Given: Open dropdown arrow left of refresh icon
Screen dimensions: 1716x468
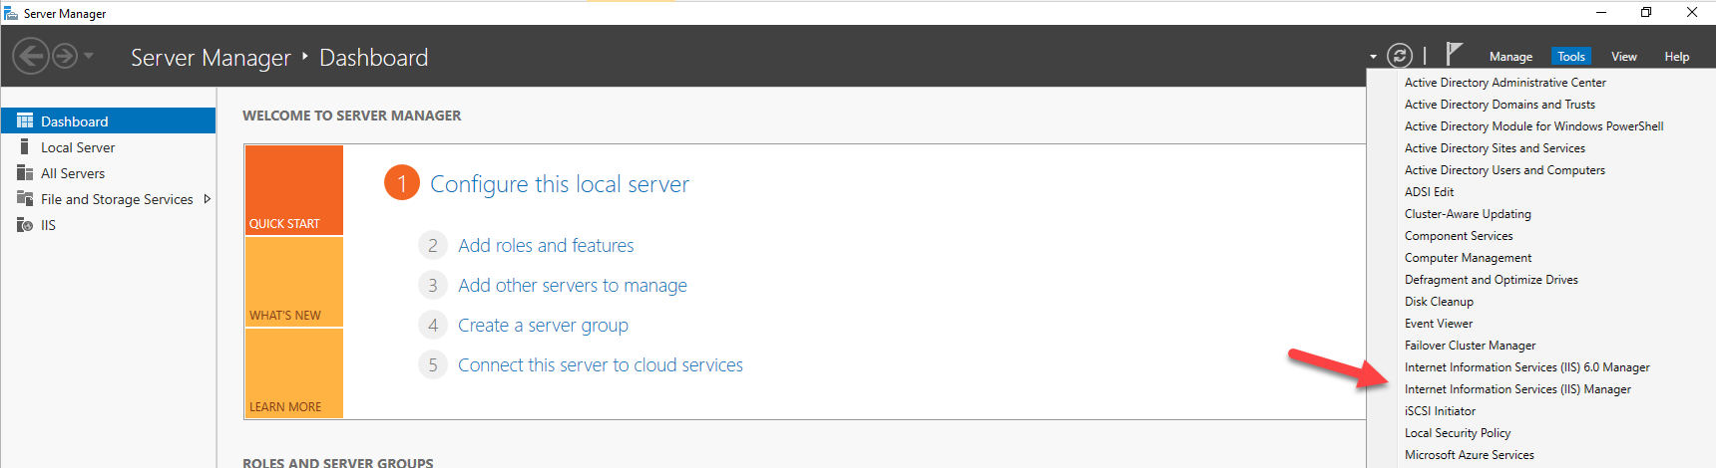Looking at the screenshot, I should [x=1373, y=57].
